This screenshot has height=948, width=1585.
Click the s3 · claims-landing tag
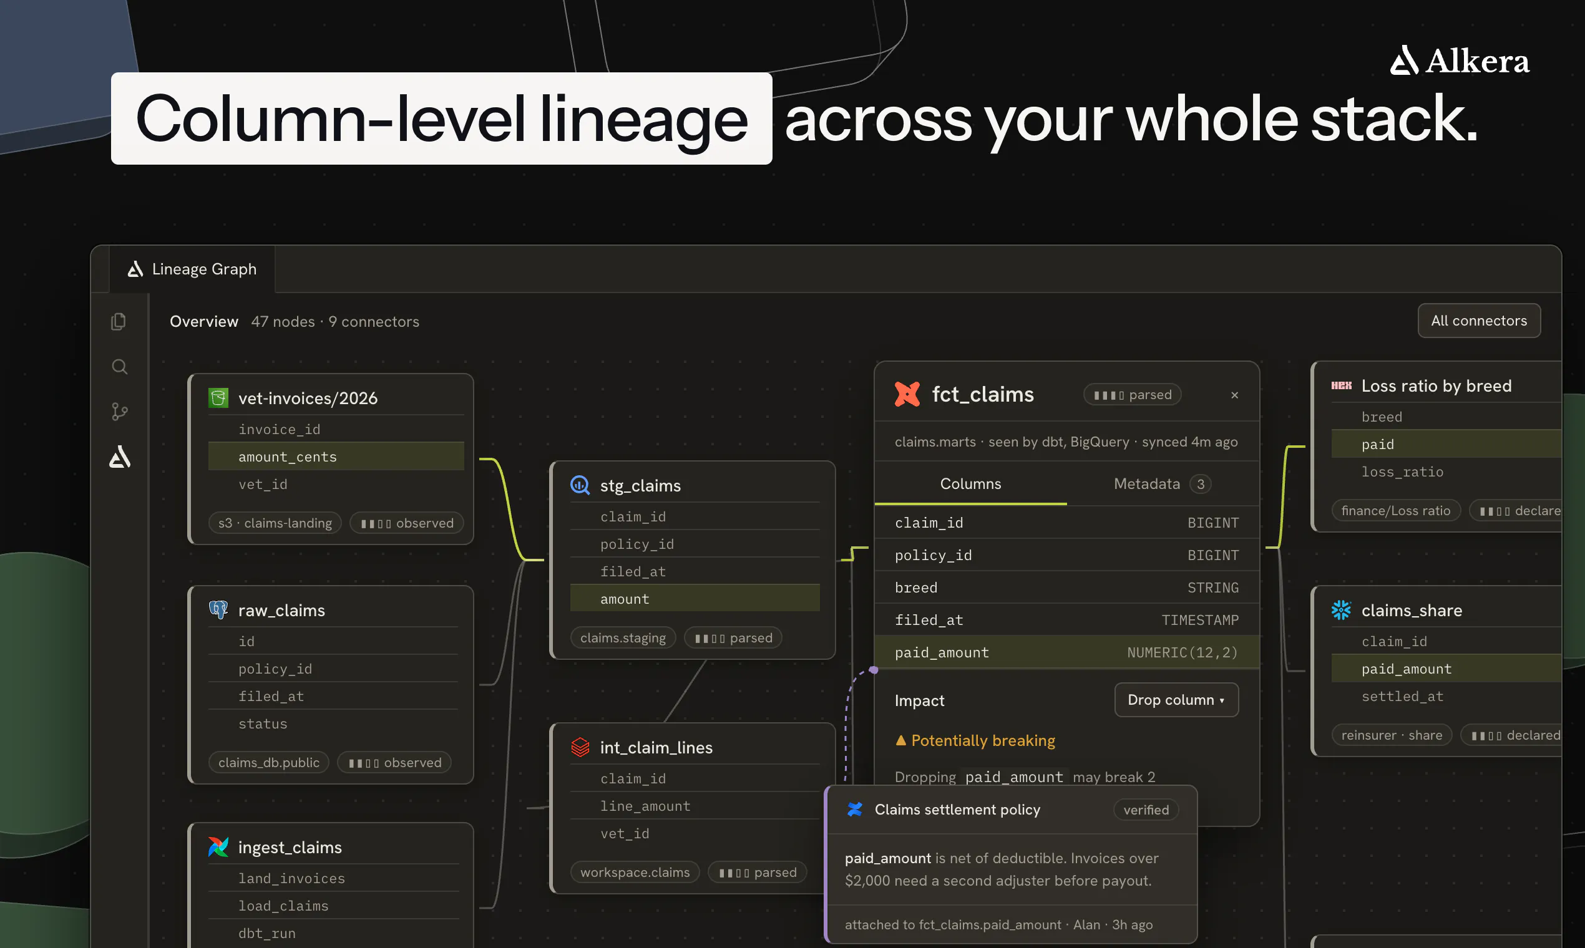pos(275,523)
